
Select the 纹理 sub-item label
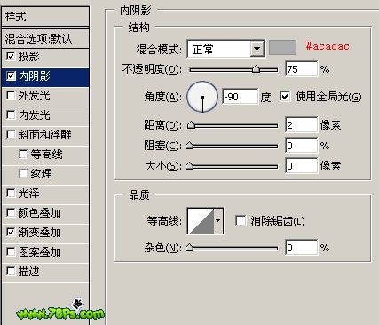42,174
